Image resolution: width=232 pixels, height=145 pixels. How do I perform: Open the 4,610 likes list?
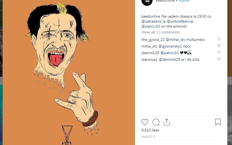150,130
